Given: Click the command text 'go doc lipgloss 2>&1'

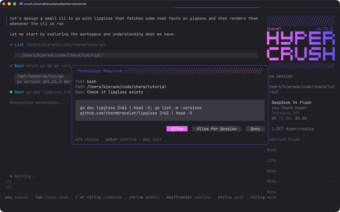Looking at the screenshot, I should click(103, 108).
